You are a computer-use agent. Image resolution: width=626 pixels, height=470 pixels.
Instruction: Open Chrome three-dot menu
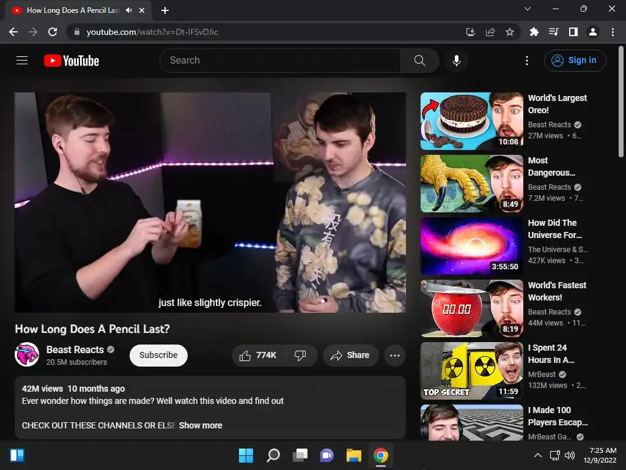pyautogui.click(x=613, y=32)
